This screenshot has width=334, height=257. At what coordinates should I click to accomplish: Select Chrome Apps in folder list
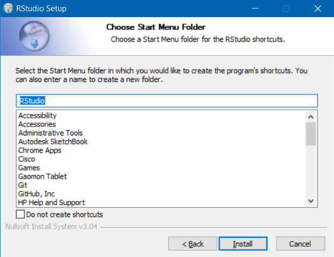[40, 150]
